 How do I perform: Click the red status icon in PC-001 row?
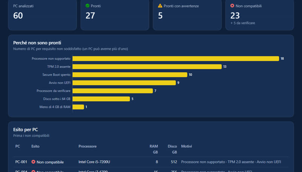pos(33,162)
